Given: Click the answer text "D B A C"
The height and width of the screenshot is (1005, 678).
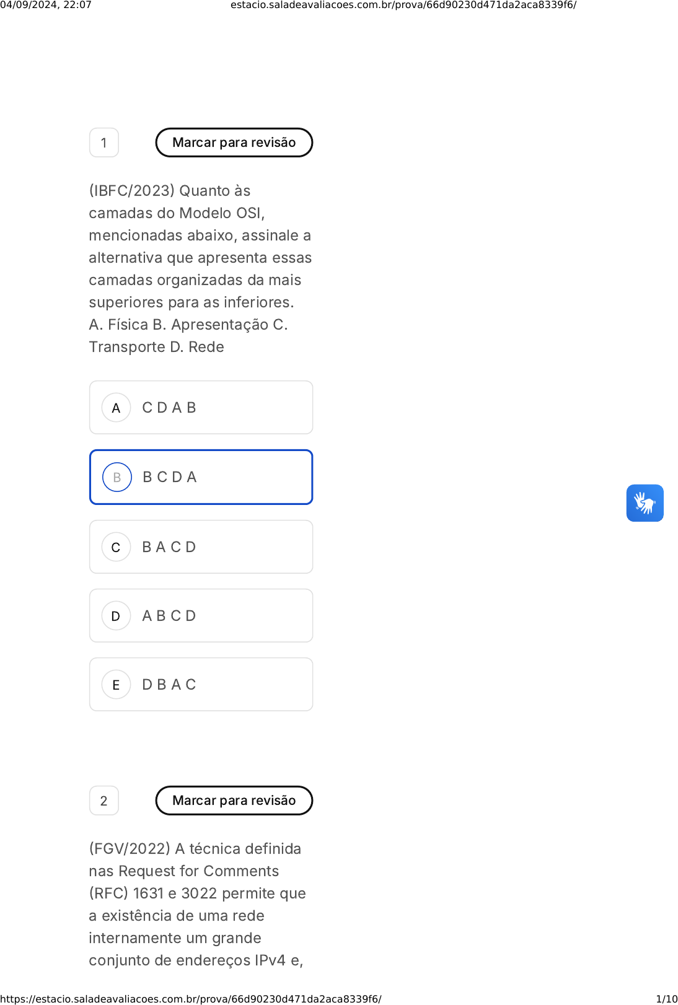Looking at the screenshot, I should pos(169,685).
